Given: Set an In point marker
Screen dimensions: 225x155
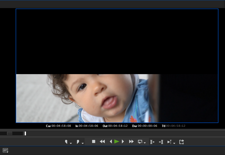Looking at the screenshot, I should coord(66,141).
